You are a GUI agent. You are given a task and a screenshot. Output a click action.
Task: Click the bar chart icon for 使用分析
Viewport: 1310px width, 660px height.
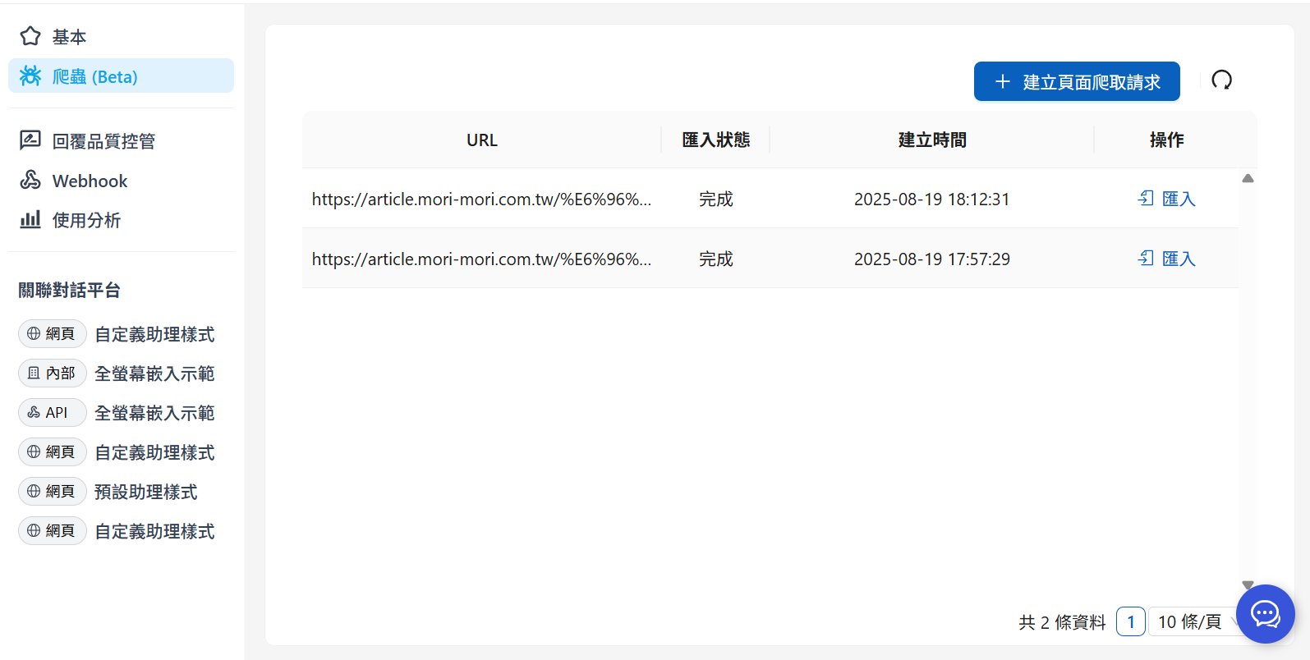[30, 220]
